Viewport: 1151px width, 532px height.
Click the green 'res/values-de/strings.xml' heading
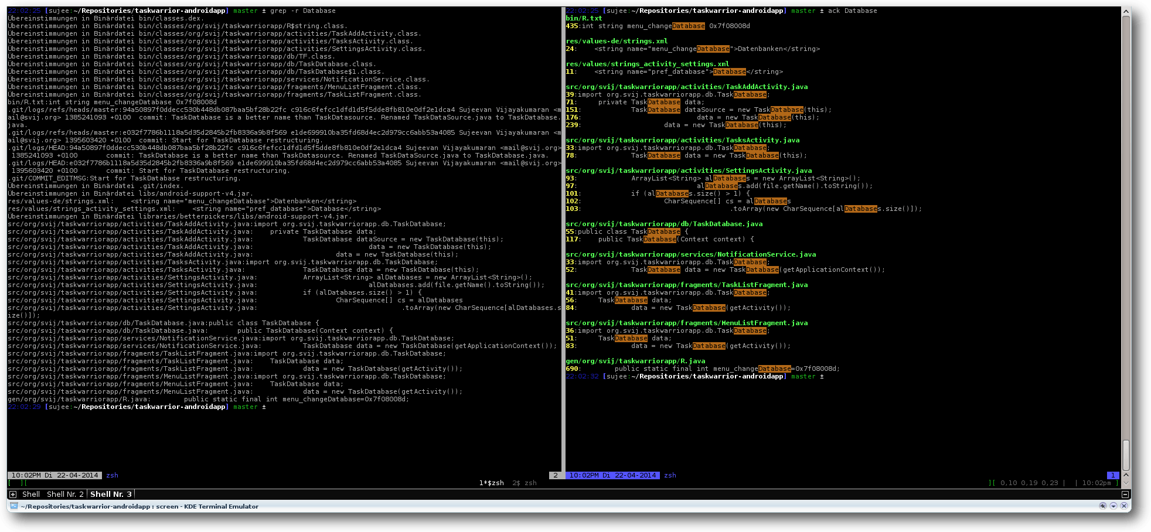pos(617,41)
